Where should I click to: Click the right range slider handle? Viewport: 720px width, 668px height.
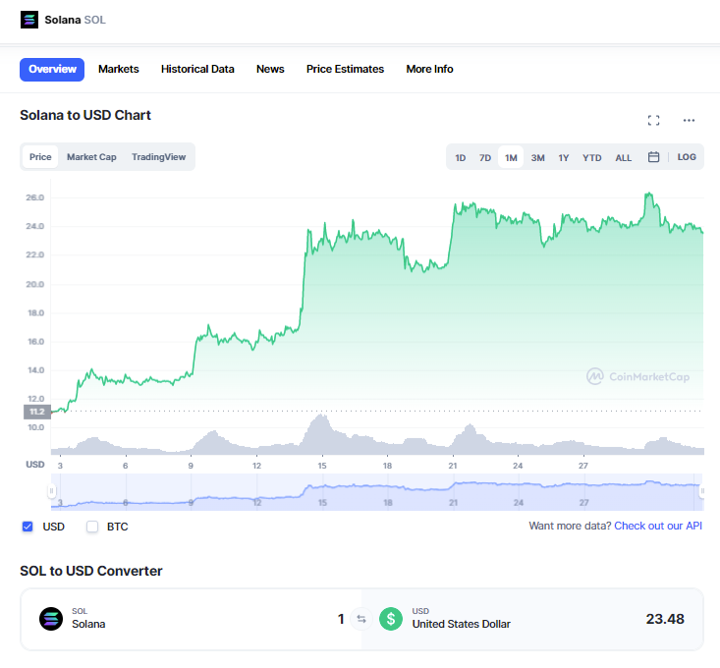pos(702,491)
